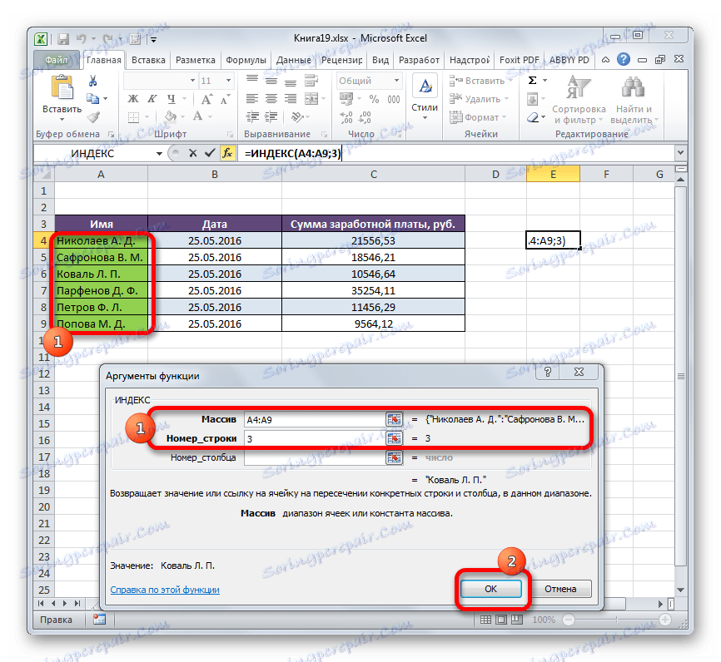
Task: Toggle Bold (Ж) formatting
Action: (x=133, y=99)
